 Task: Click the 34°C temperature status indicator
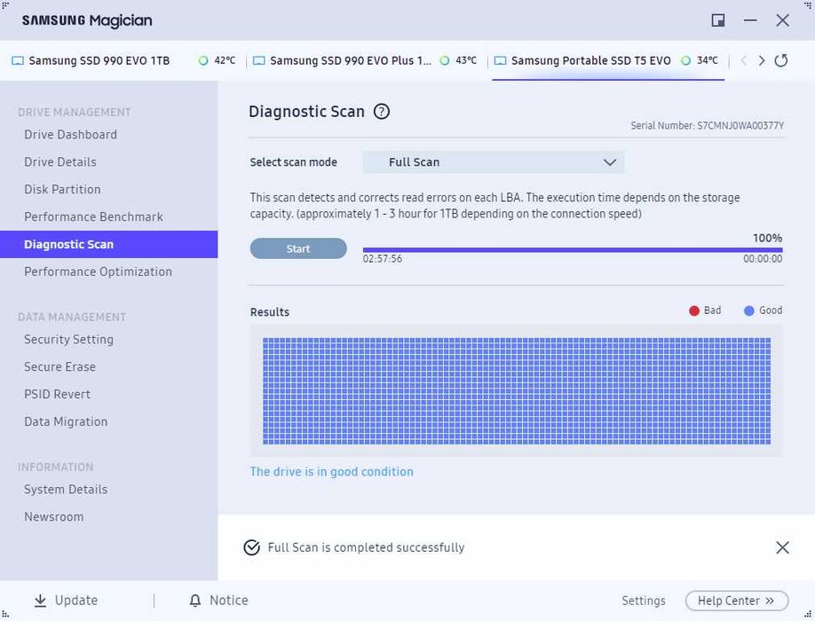pos(685,60)
